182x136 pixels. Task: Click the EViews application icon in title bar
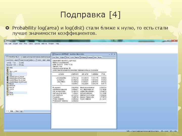point(5,41)
